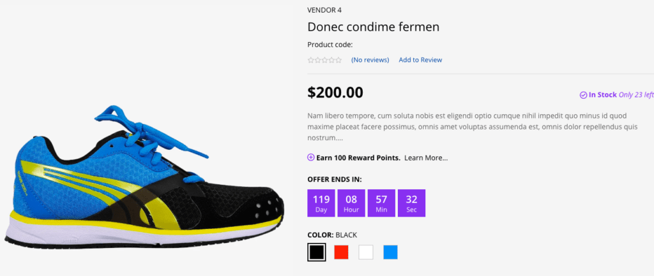The width and height of the screenshot is (654, 276).
Task: Open the Learn More link
Action: [426, 158]
